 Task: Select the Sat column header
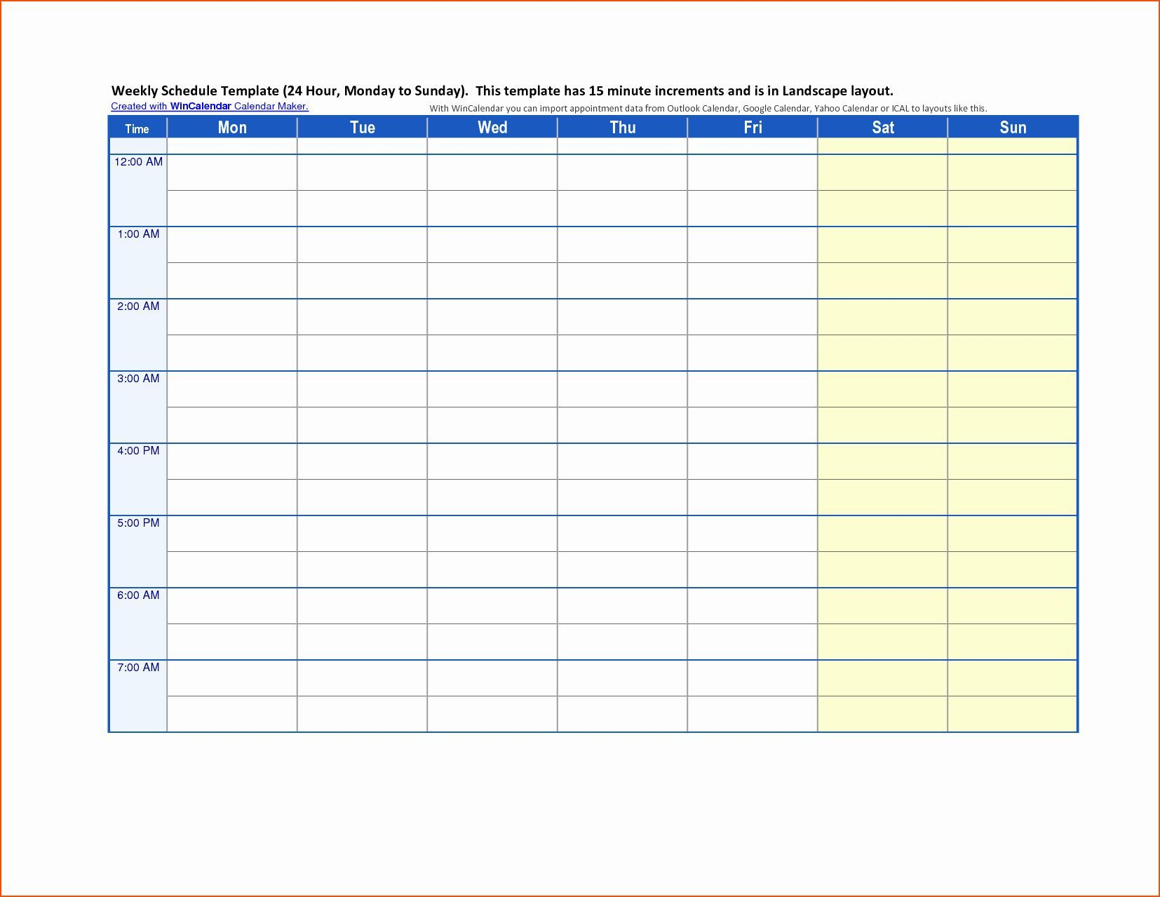click(x=883, y=128)
